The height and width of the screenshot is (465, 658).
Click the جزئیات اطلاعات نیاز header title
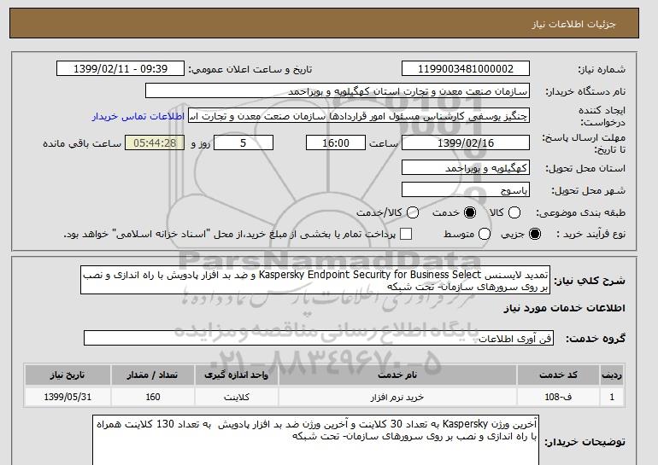click(x=573, y=24)
